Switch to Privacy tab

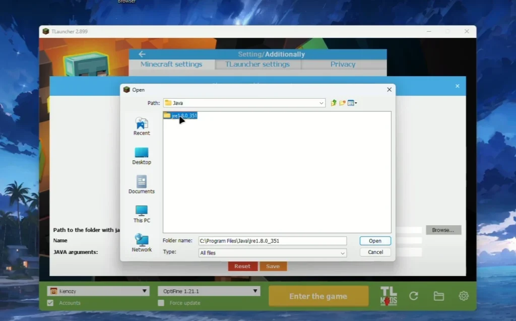[x=343, y=64]
